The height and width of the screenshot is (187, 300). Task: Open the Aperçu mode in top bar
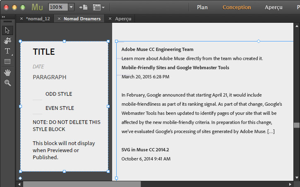click(274, 7)
